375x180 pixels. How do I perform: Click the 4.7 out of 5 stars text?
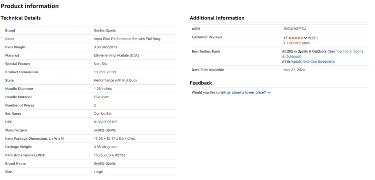(x=296, y=43)
